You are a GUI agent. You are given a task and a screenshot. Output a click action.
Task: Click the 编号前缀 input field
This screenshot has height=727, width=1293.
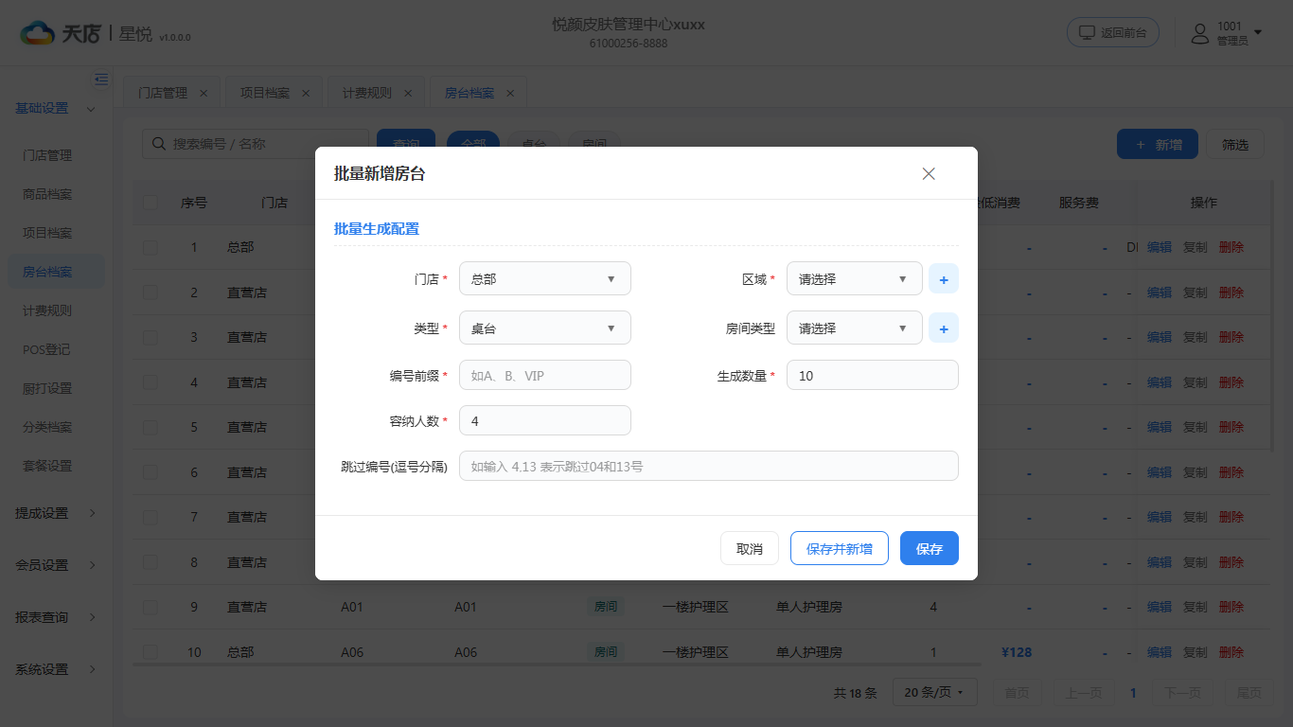coord(545,375)
